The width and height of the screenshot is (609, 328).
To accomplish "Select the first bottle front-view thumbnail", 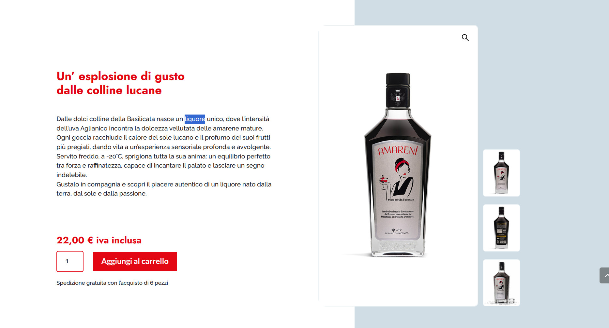I will pyautogui.click(x=501, y=173).
